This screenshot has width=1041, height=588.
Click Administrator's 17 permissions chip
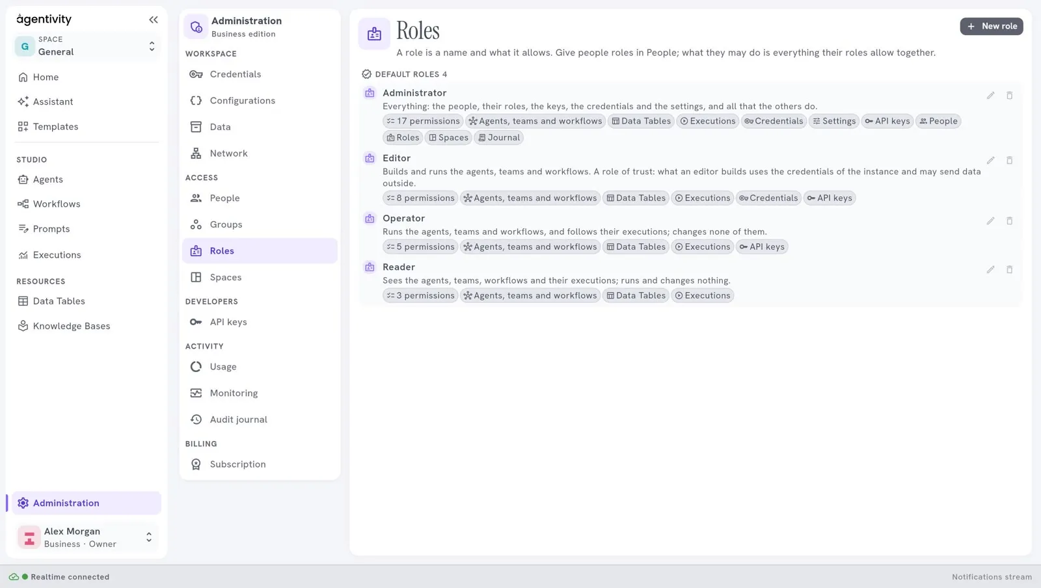click(423, 121)
